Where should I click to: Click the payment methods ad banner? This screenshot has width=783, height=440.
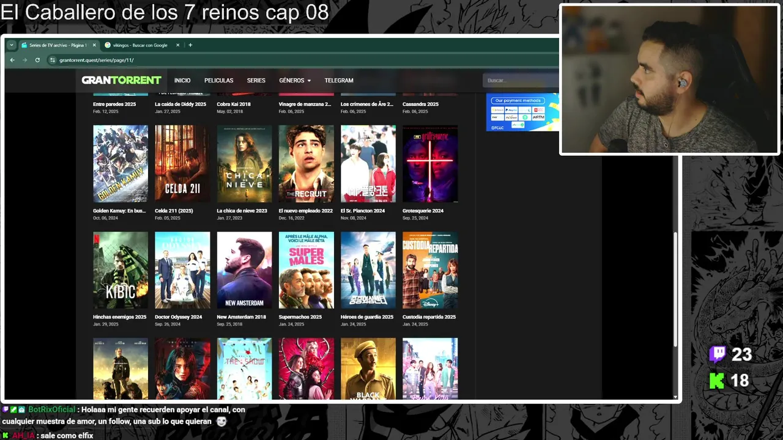[522, 112]
